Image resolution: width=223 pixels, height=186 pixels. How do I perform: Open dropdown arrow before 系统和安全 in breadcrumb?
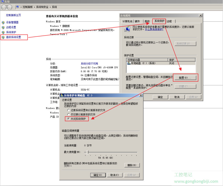tap(34, 7)
